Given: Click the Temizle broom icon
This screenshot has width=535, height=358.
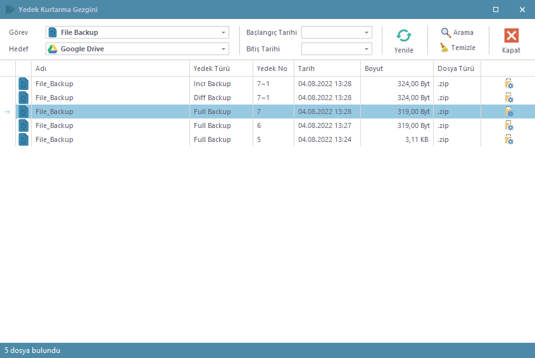Looking at the screenshot, I should [445, 48].
